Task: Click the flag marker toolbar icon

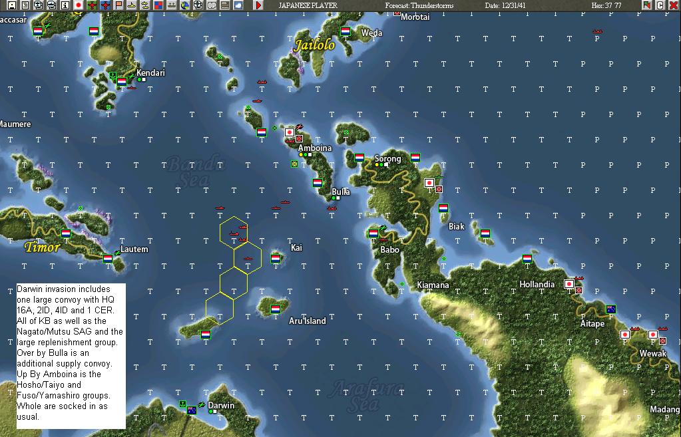Action: (x=120, y=5)
